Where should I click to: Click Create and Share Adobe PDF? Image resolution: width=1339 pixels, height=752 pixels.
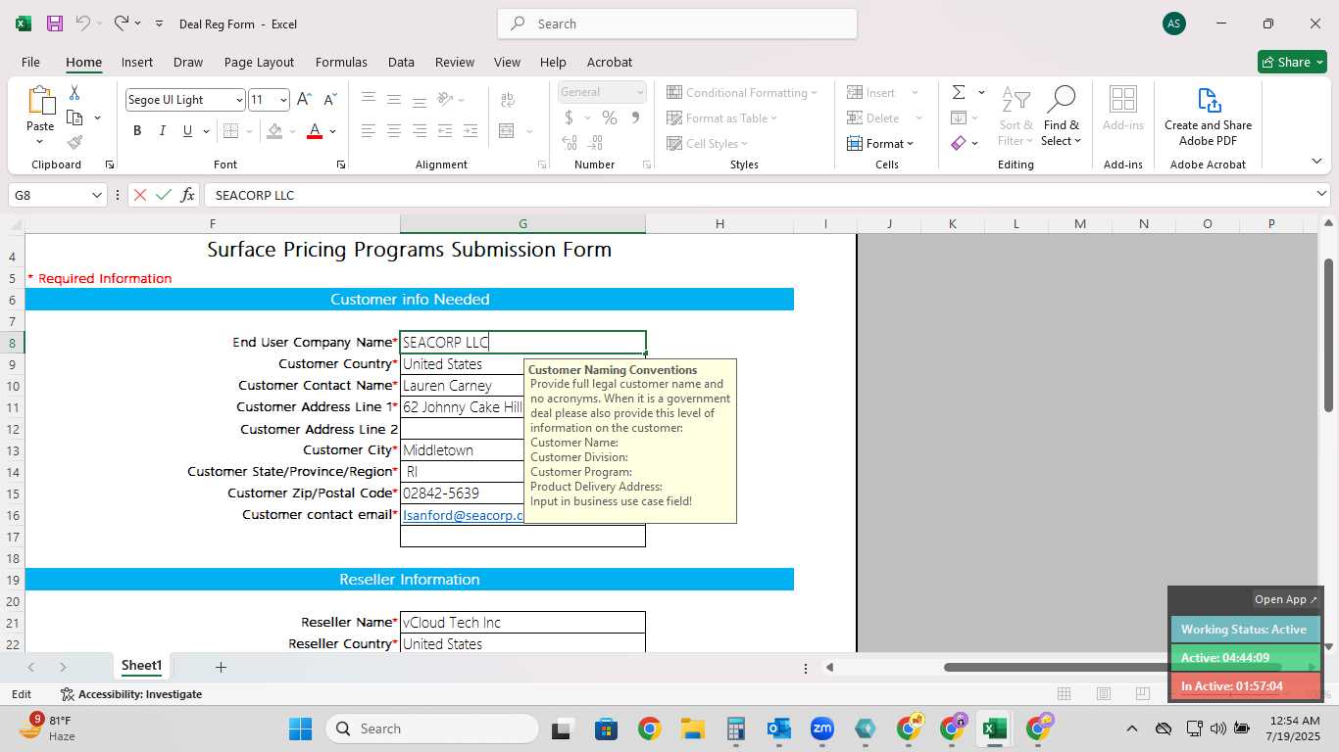point(1208,117)
